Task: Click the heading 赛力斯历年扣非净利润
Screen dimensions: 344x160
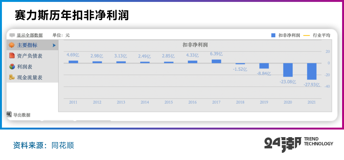Action: [72, 16]
